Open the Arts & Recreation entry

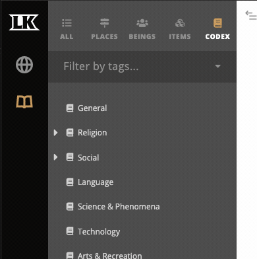[x=109, y=256]
